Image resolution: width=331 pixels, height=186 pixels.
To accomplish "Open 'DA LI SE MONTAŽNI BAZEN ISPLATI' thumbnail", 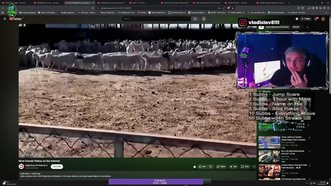I will 269,156.
